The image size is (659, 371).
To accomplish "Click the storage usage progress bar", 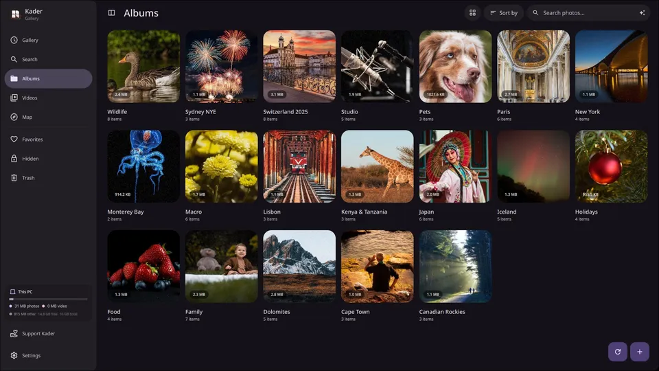I will coord(48,299).
